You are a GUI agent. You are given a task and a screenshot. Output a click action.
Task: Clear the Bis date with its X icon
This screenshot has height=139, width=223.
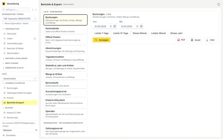[137, 26]
